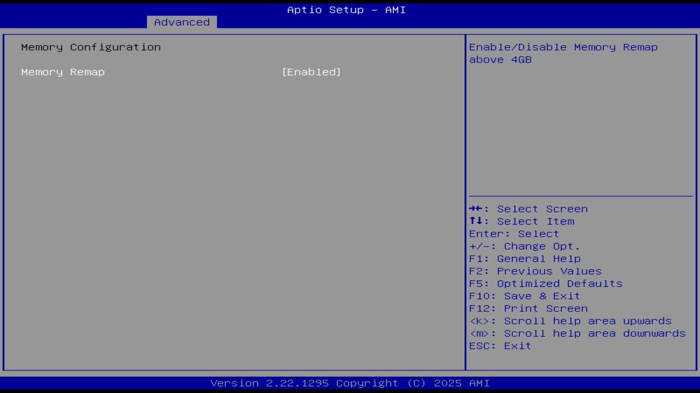Select the Advanced tab
This screenshot has height=393, width=700.
(182, 22)
